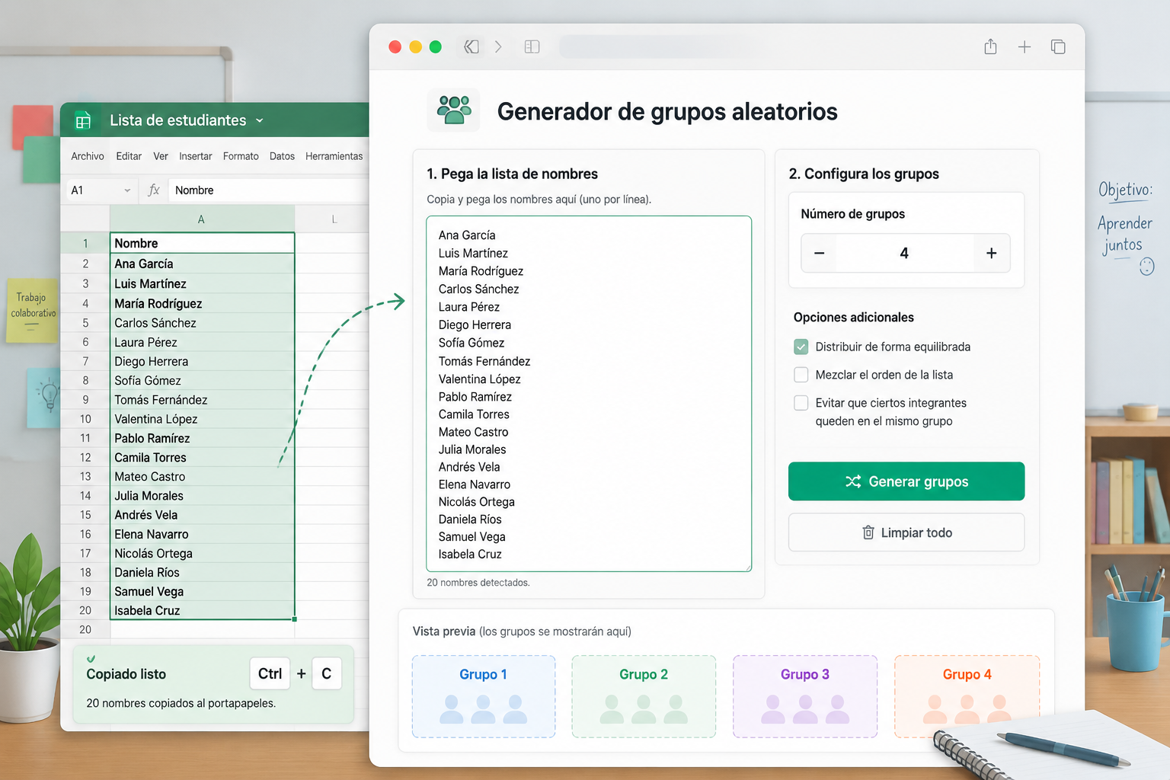
Task: Click the Grupo 1 preview card
Action: 484,696
